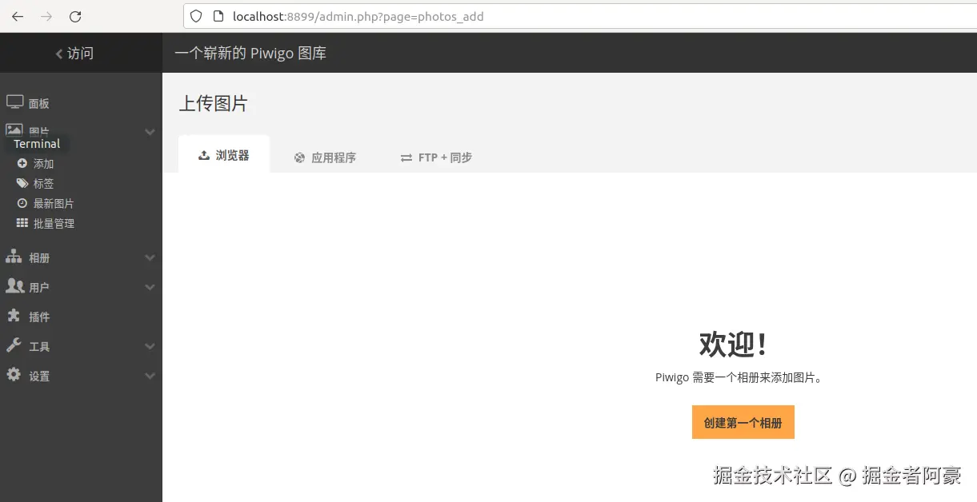Click the 上传图片 page heading
Screen dimensions: 977x502
(213, 103)
